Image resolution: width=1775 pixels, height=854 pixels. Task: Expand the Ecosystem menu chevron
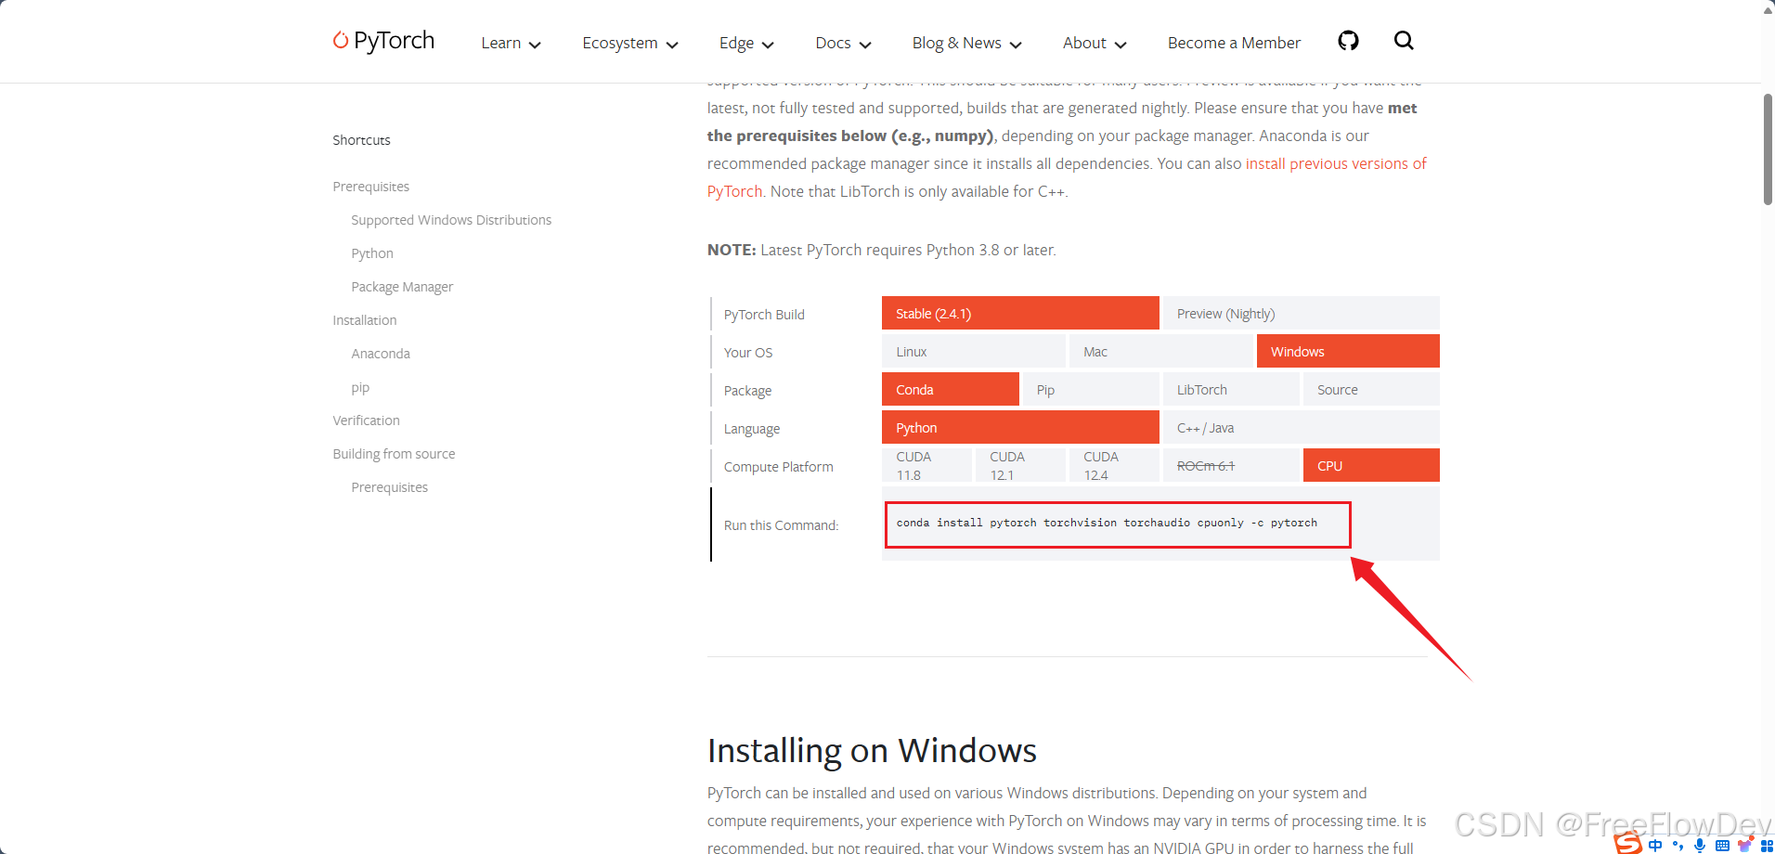(672, 45)
